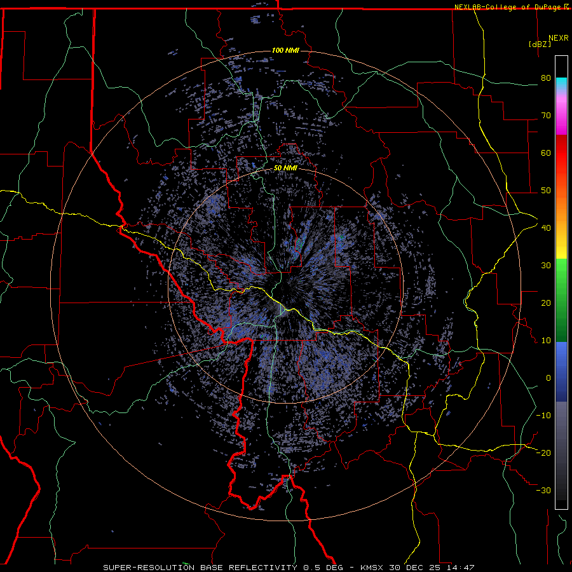Select the 0 dBZ scale value
Image resolution: width=572 pixels, height=572 pixels.
pos(548,378)
